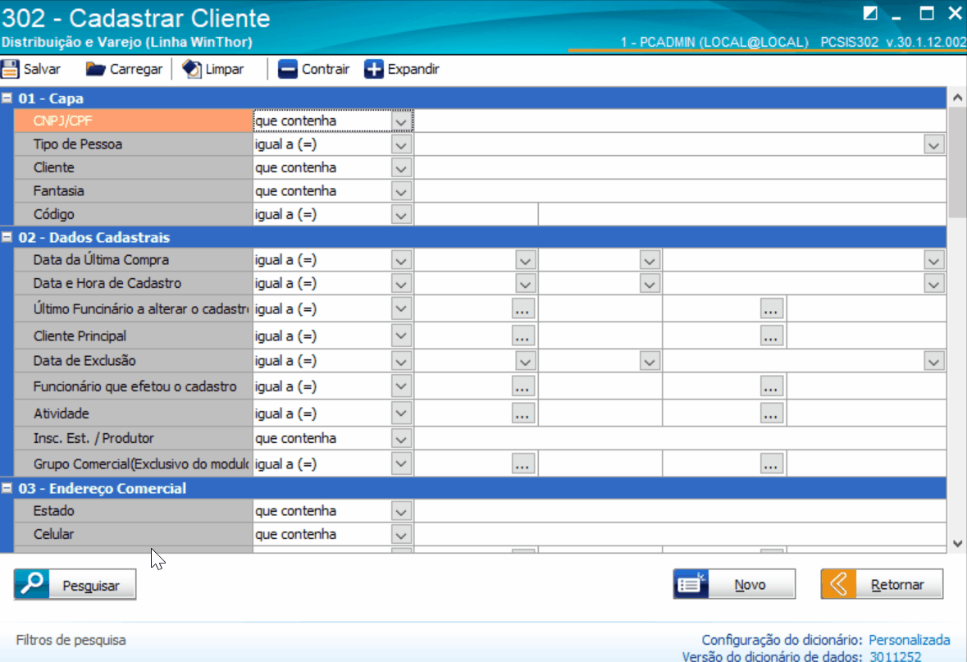
Task: Click the Filtros de pesquisa status text
Action: (x=71, y=641)
